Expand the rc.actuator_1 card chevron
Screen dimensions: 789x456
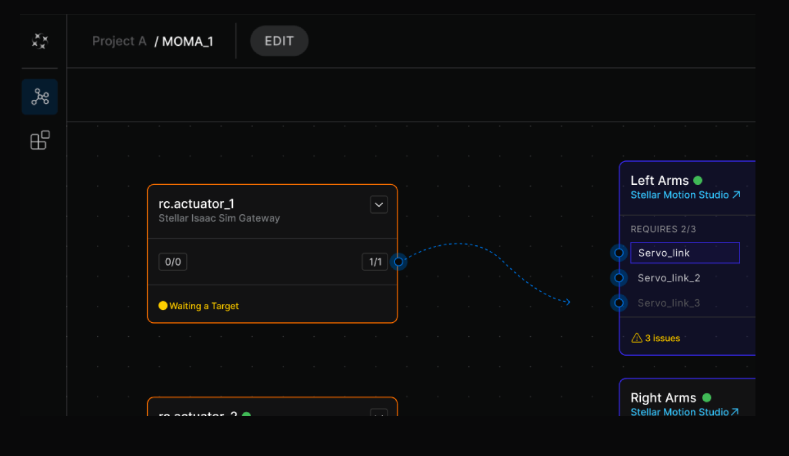(379, 205)
